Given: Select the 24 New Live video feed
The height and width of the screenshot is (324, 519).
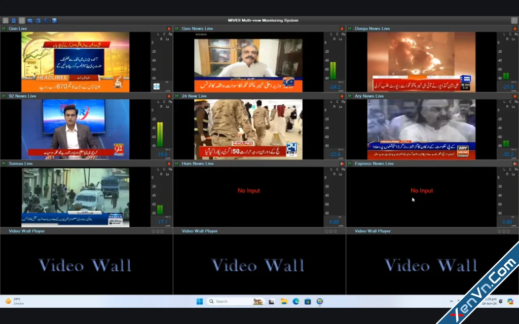Looking at the screenshot, I should click(248, 129).
